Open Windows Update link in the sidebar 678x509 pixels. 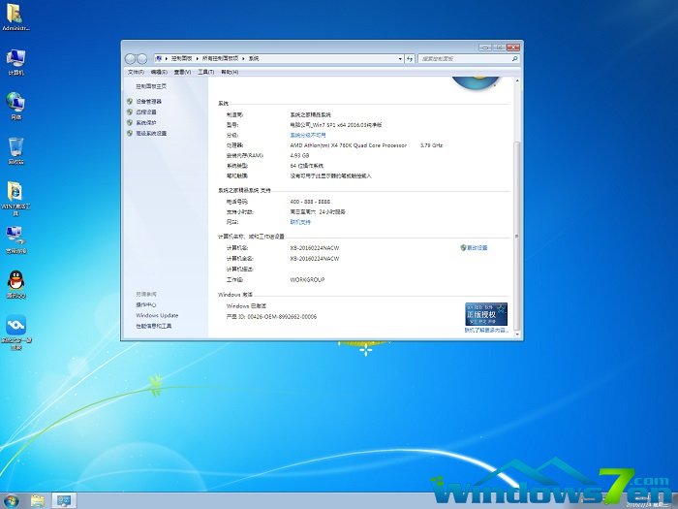pyautogui.click(x=157, y=315)
